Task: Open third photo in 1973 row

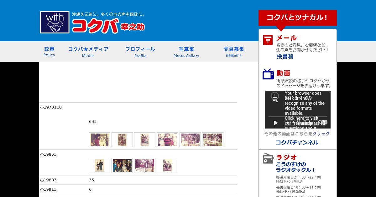Action: pos(145,140)
